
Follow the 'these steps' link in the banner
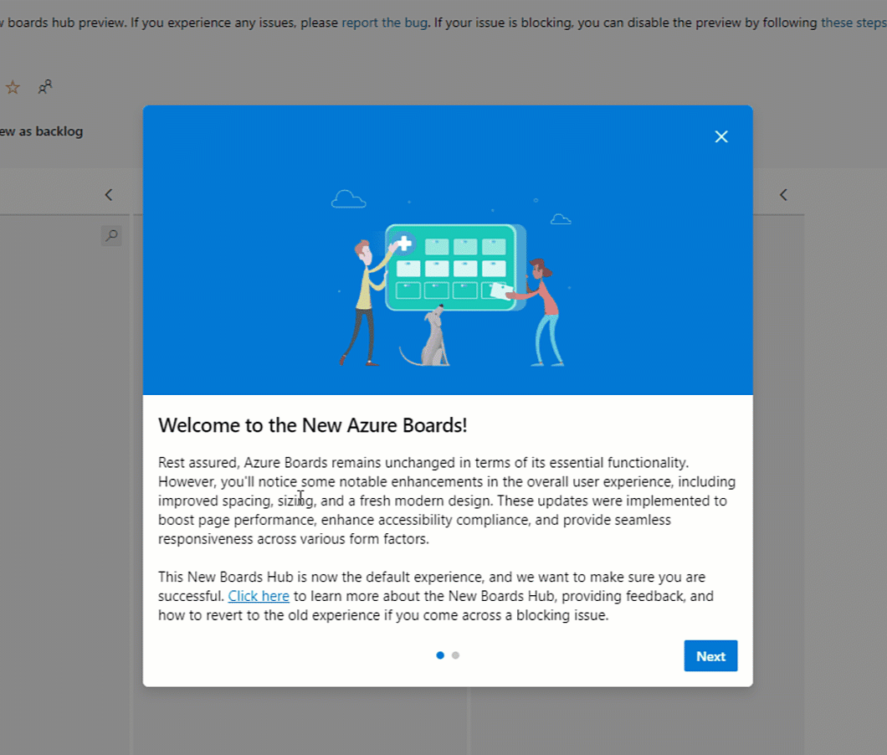click(x=854, y=23)
